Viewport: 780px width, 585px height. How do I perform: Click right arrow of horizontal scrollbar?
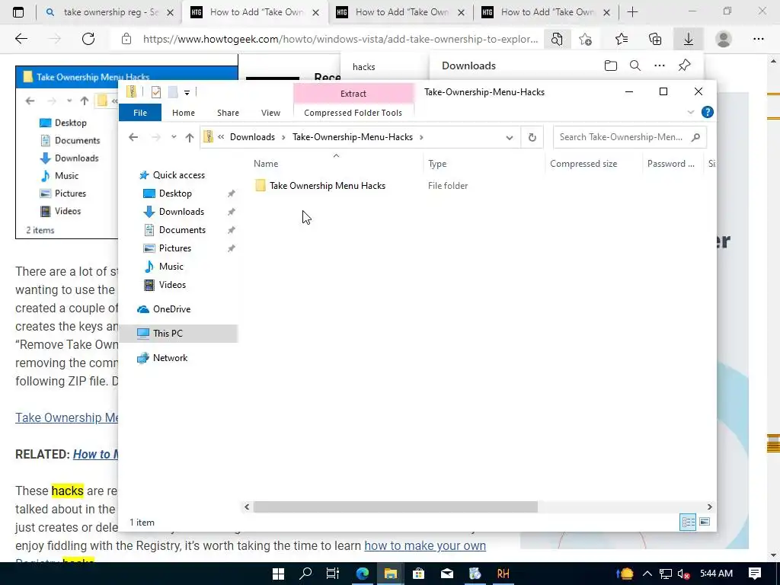[x=709, y=507]
